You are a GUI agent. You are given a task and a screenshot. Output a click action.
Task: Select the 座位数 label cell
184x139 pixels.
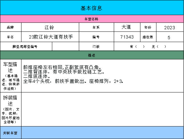[x=148, y=37]
